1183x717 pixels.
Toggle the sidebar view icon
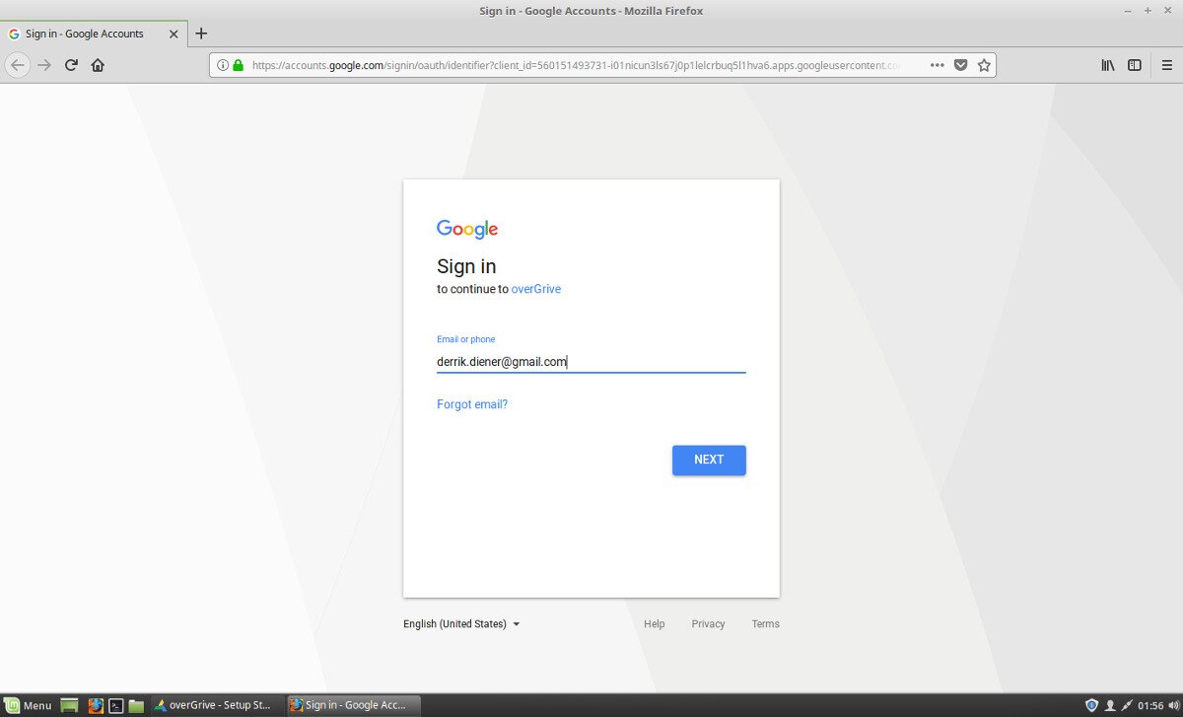coord(1135,65)
